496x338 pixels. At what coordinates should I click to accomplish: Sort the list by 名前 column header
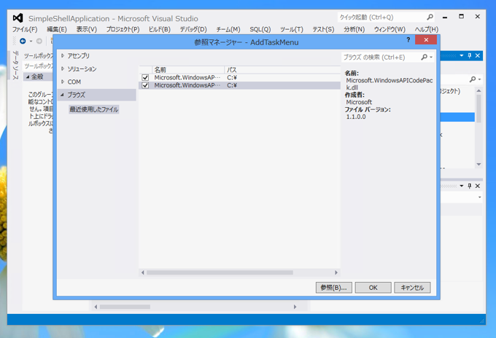(x=188, y=70)
